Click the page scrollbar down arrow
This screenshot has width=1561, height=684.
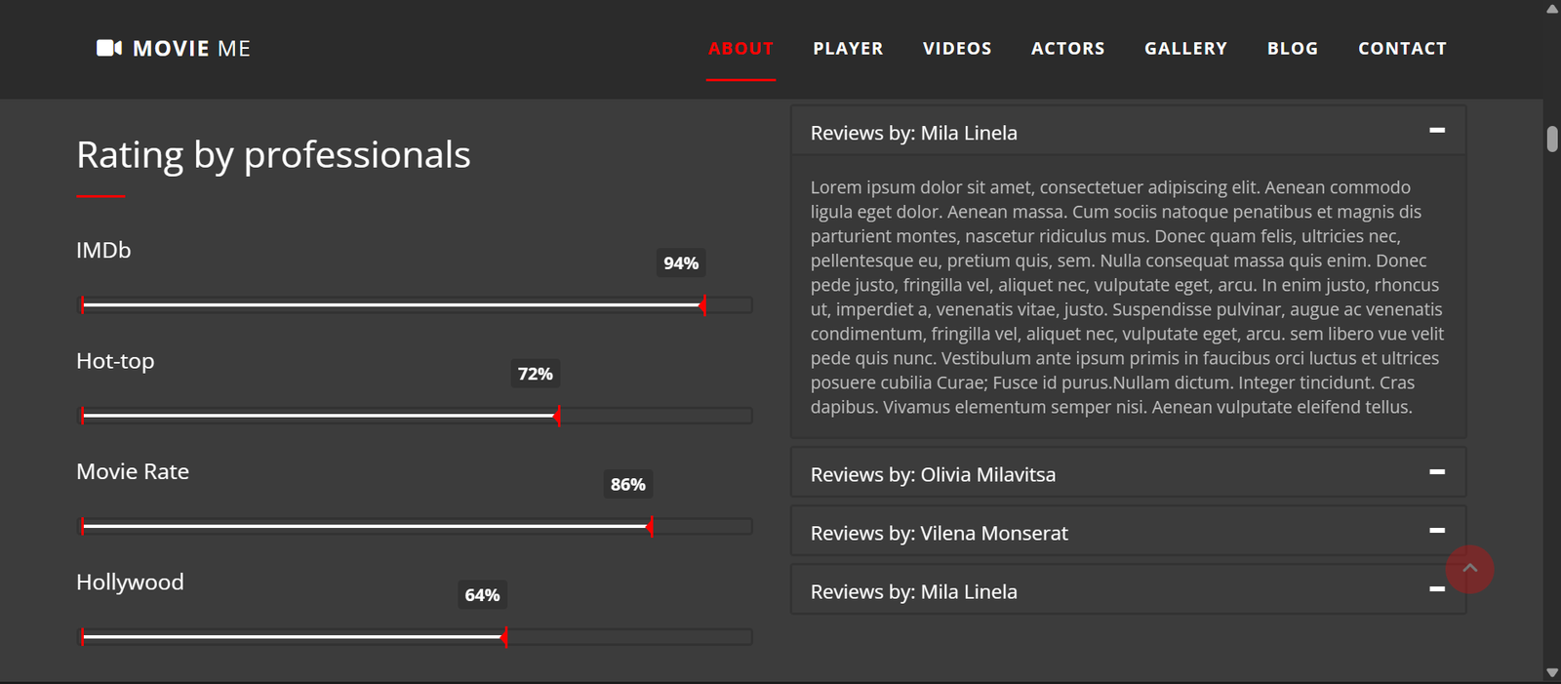[1551, 673]
